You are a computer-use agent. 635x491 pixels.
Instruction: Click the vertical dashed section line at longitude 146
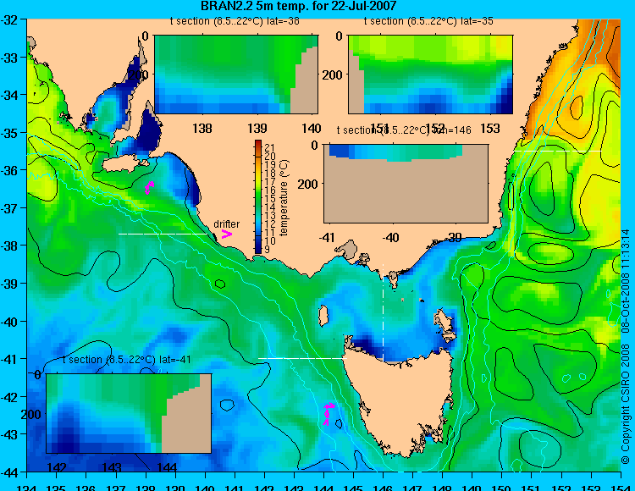[x=383, y=312]
